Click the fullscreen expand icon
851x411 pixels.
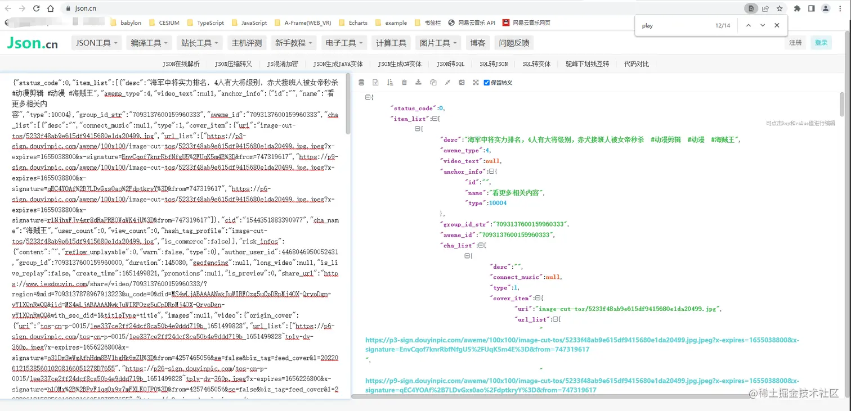(x=476, y=83)
